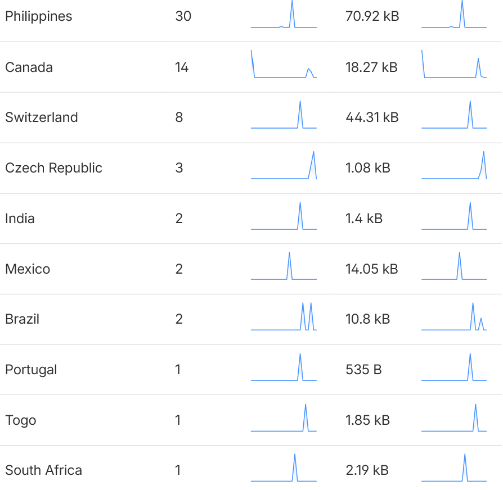This screenshot has height=490, width=503.
Task: Select the Canada bandwidth sparkline
Action: 454,63
